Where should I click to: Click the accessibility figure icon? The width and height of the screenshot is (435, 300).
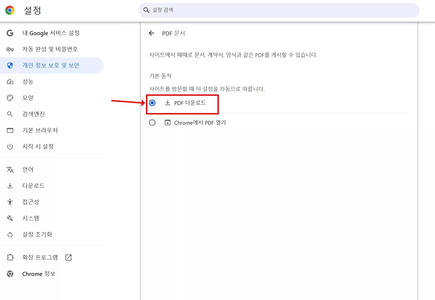coord(10,202)
